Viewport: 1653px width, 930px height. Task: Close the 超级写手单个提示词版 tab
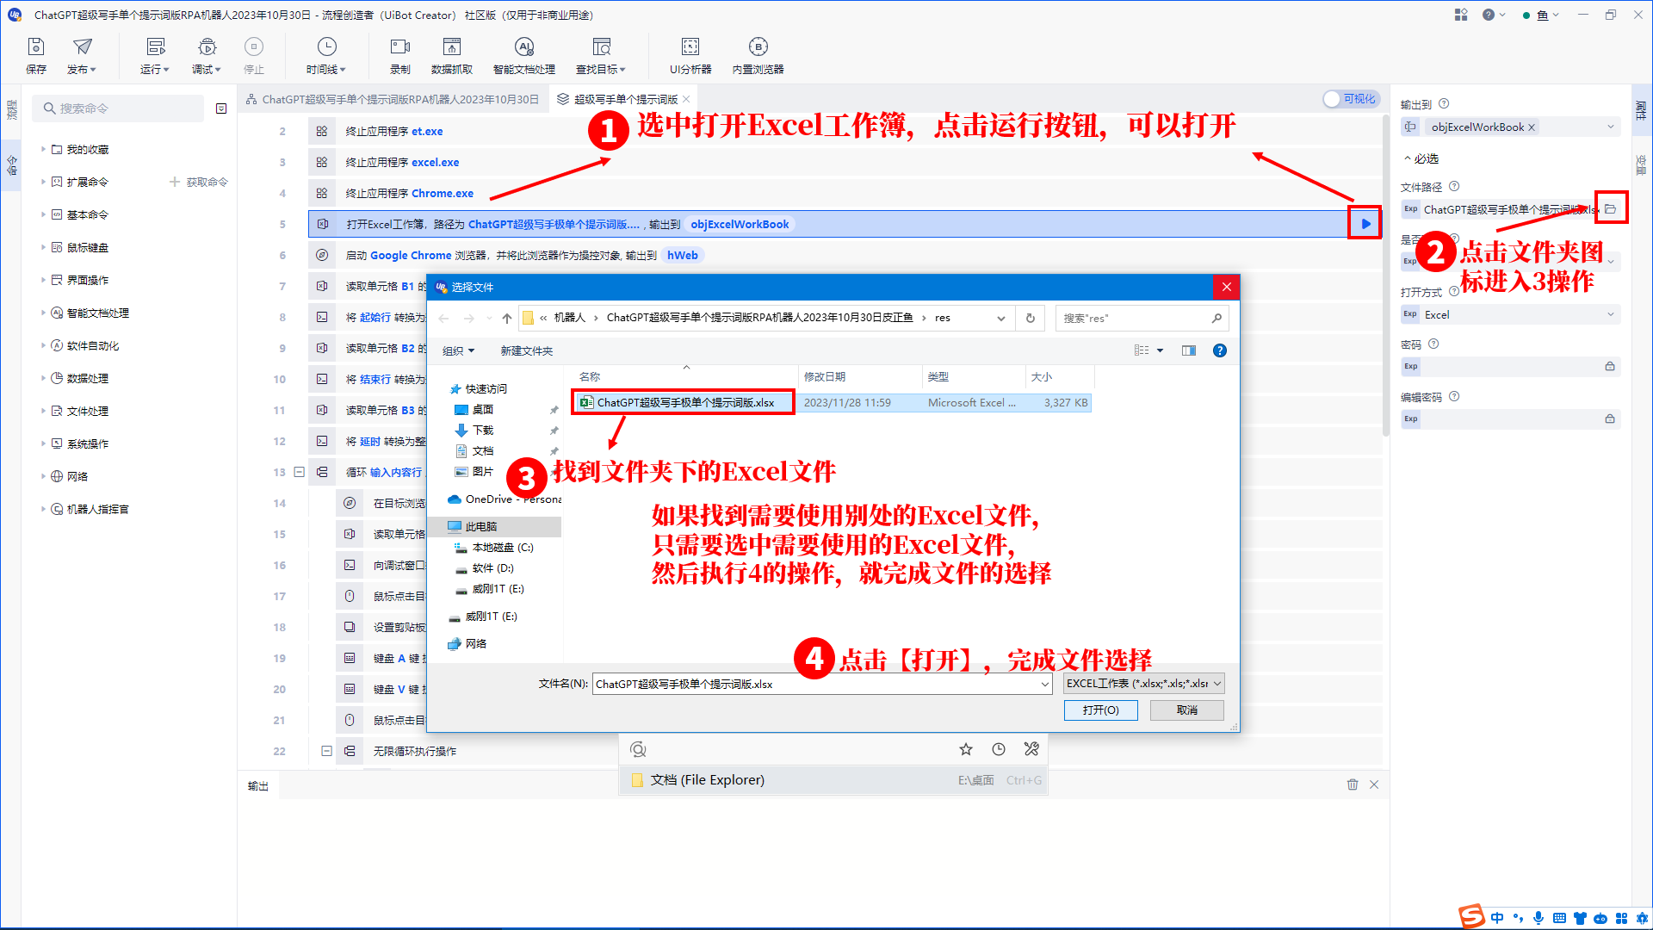(x=686, y=99)
